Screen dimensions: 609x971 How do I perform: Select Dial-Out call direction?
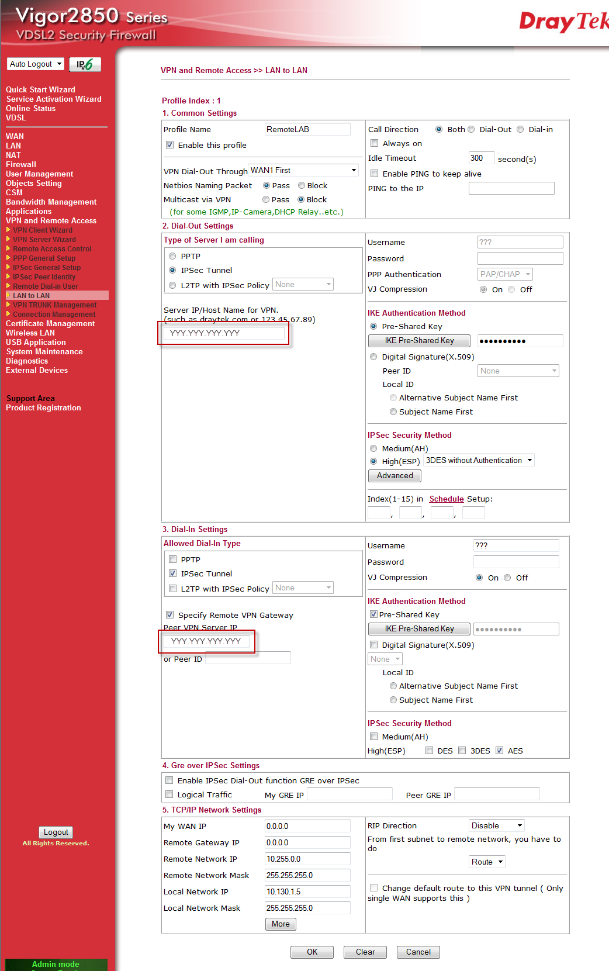471,129
